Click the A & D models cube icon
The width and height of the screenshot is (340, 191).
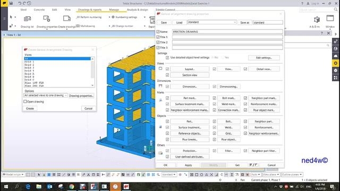(317, 20)
